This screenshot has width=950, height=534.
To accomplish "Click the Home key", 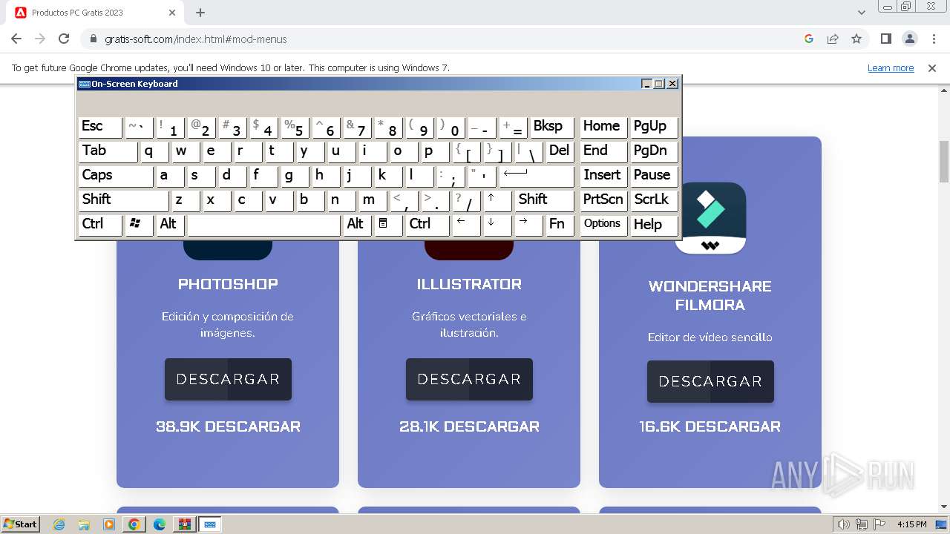I will click(603, 127).
